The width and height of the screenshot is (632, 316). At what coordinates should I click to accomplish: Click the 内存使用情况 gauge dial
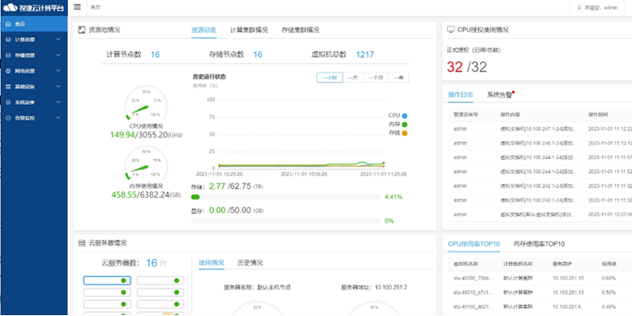pyautogui.click(x=146, y=163)
